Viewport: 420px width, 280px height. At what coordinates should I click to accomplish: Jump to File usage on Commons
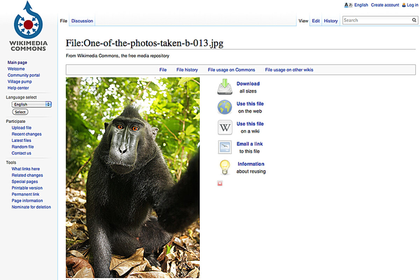coord(231,70)
